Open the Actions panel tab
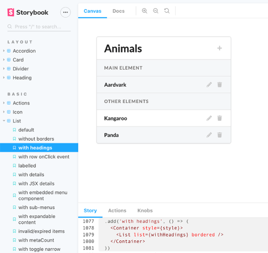Viewport: 268px width, 253px height. [x=117, y=210]
